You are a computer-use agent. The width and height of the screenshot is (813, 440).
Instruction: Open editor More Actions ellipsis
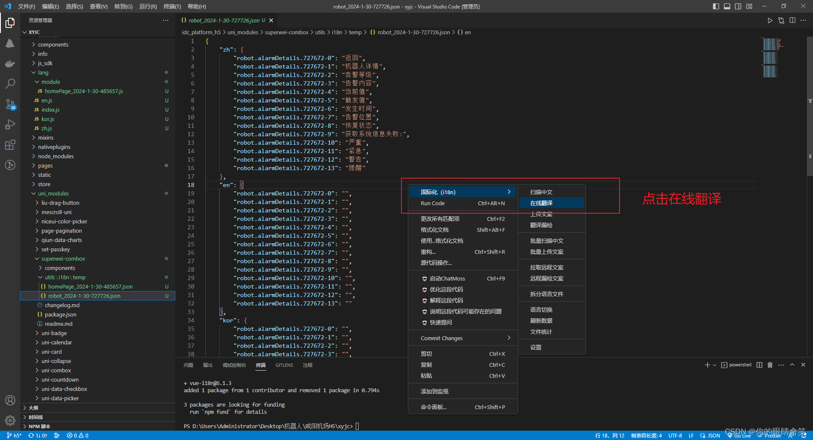[803, 20]
